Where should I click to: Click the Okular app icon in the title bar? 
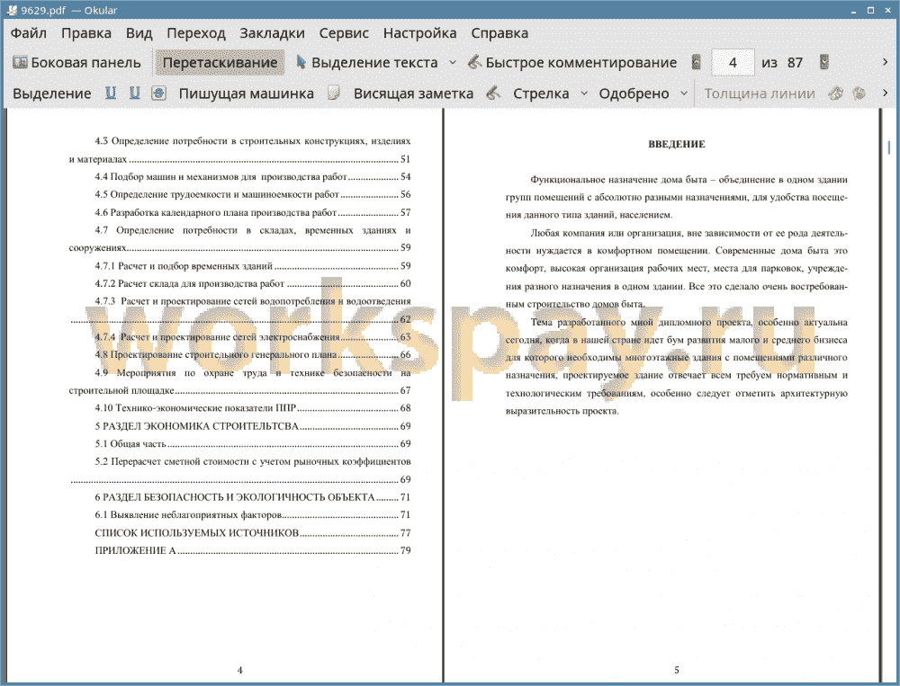(11, 10)
